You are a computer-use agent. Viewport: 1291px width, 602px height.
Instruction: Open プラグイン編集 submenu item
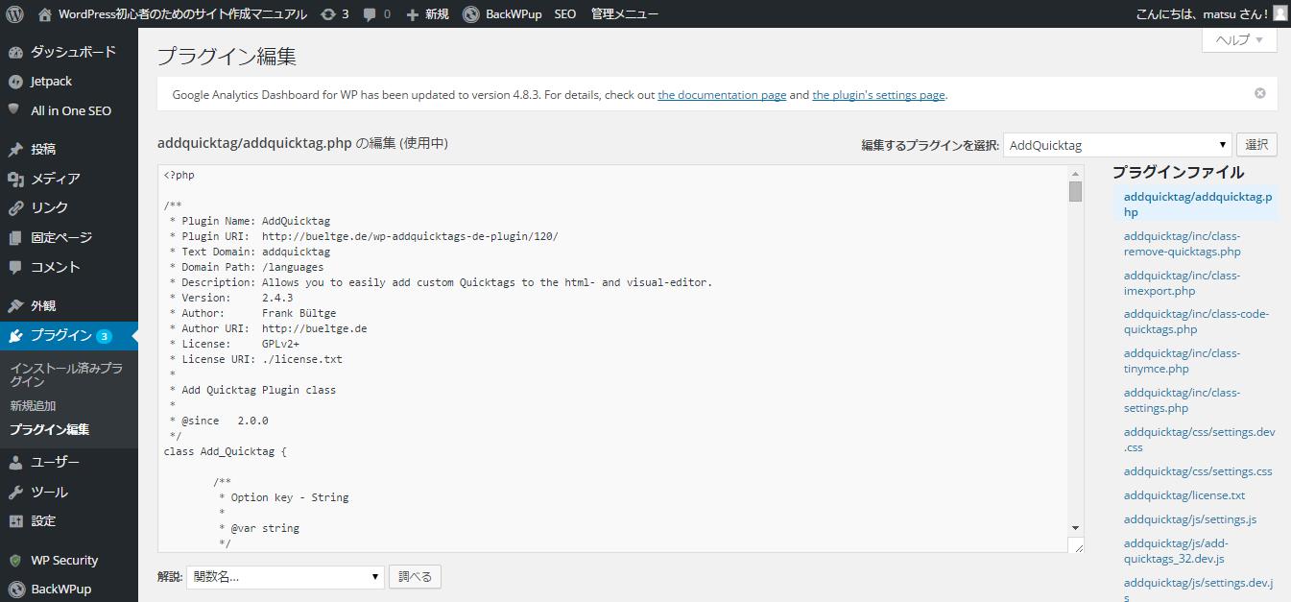pyautogui.click(x=49, y=430)
